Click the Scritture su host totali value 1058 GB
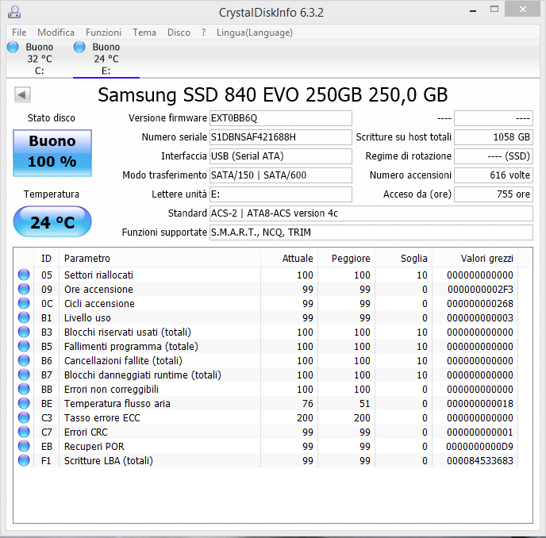 click(x=494, y=137)
